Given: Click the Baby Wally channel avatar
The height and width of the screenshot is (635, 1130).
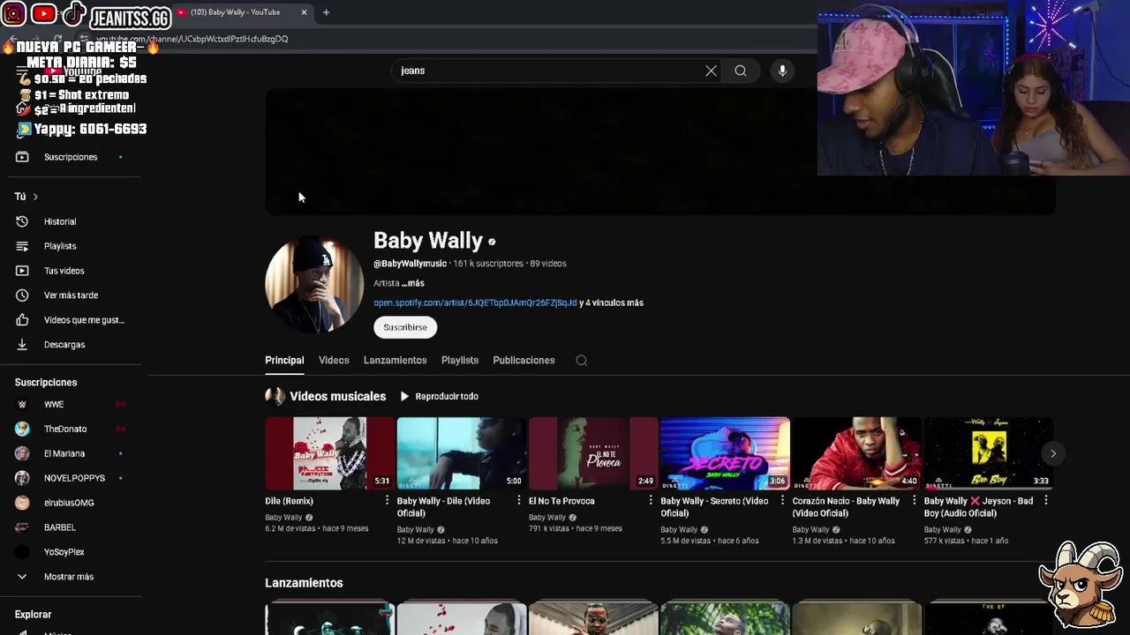Looking at the screenshot, I should tap(314, 284).
